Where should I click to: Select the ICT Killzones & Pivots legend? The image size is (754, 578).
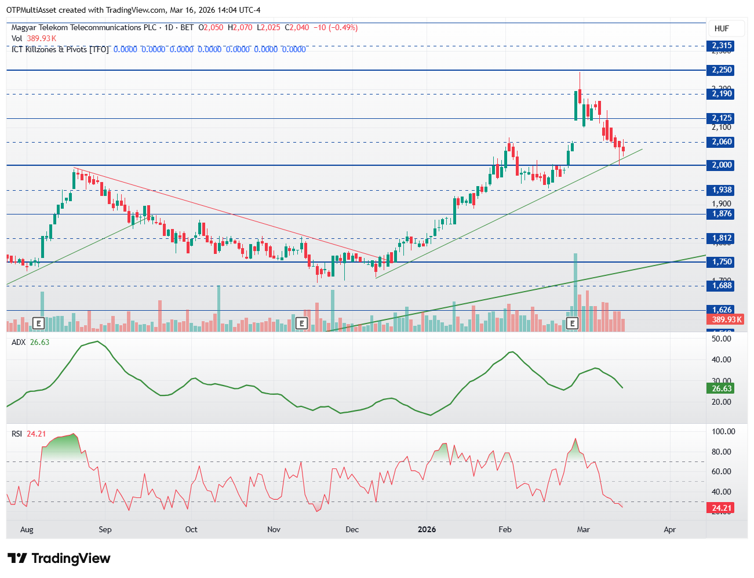tap(60, 49)
